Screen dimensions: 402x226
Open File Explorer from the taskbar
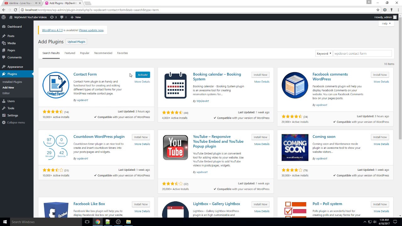click(x=128, y=222)
